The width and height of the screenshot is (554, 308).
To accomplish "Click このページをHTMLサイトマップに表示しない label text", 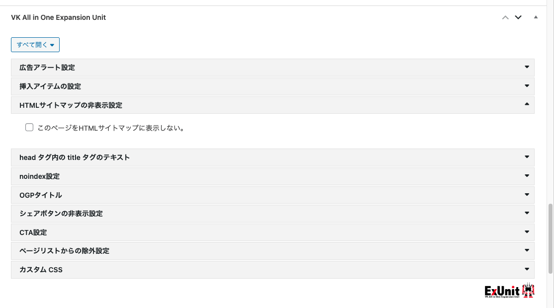I will (x=111, y=128).
